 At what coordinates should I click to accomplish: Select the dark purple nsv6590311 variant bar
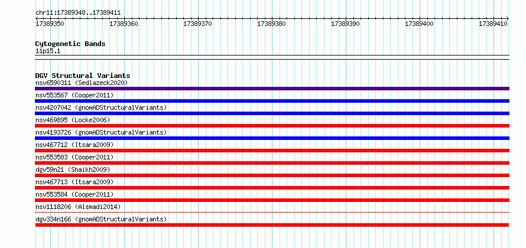click(x=272, y=89)
